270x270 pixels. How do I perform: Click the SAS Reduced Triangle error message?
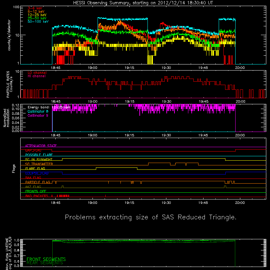point(151,217)
